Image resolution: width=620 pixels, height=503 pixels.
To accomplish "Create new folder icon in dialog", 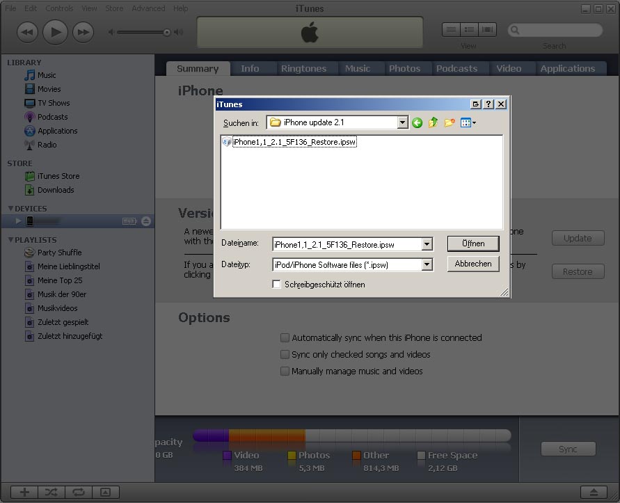I will pyautogui.click(x=450, y=122).
